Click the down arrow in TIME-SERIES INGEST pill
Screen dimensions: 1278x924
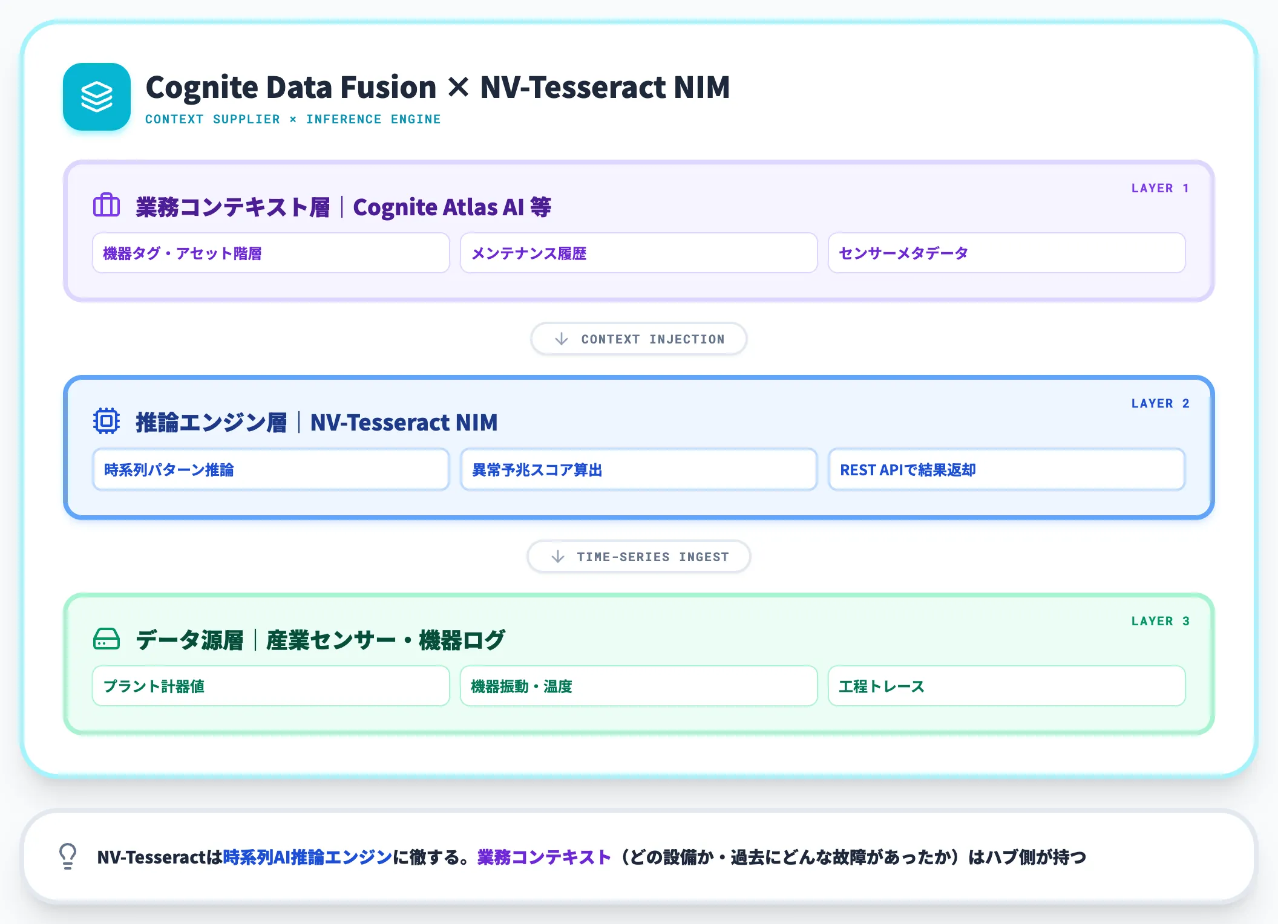click(x=558, y=556)
